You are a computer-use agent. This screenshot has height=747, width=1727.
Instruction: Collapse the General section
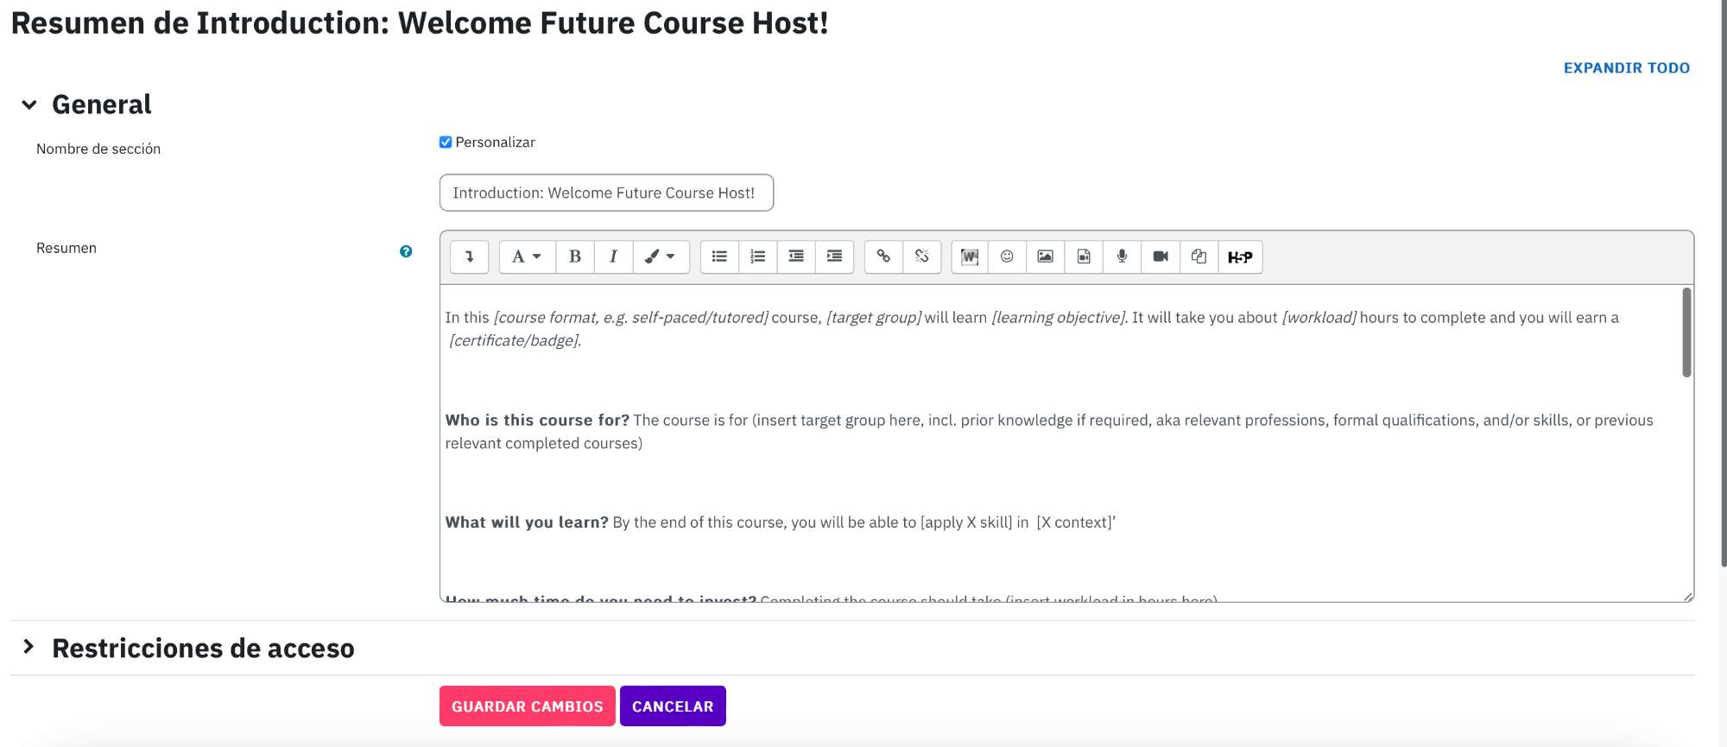(29, 104)
